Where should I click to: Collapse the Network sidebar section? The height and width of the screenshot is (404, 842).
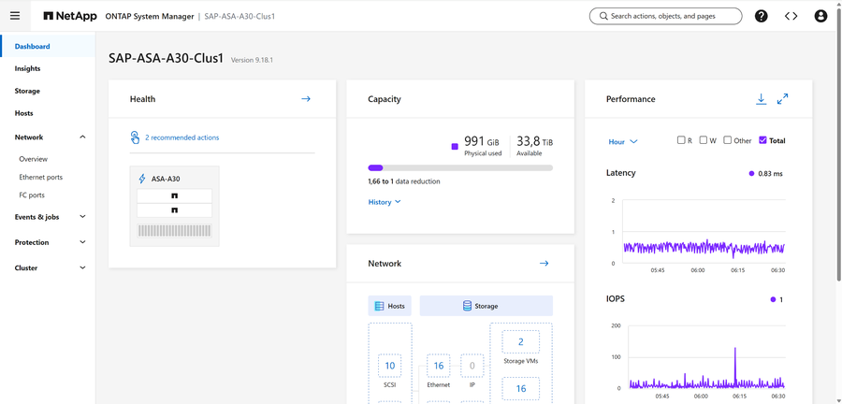point(82,137)
